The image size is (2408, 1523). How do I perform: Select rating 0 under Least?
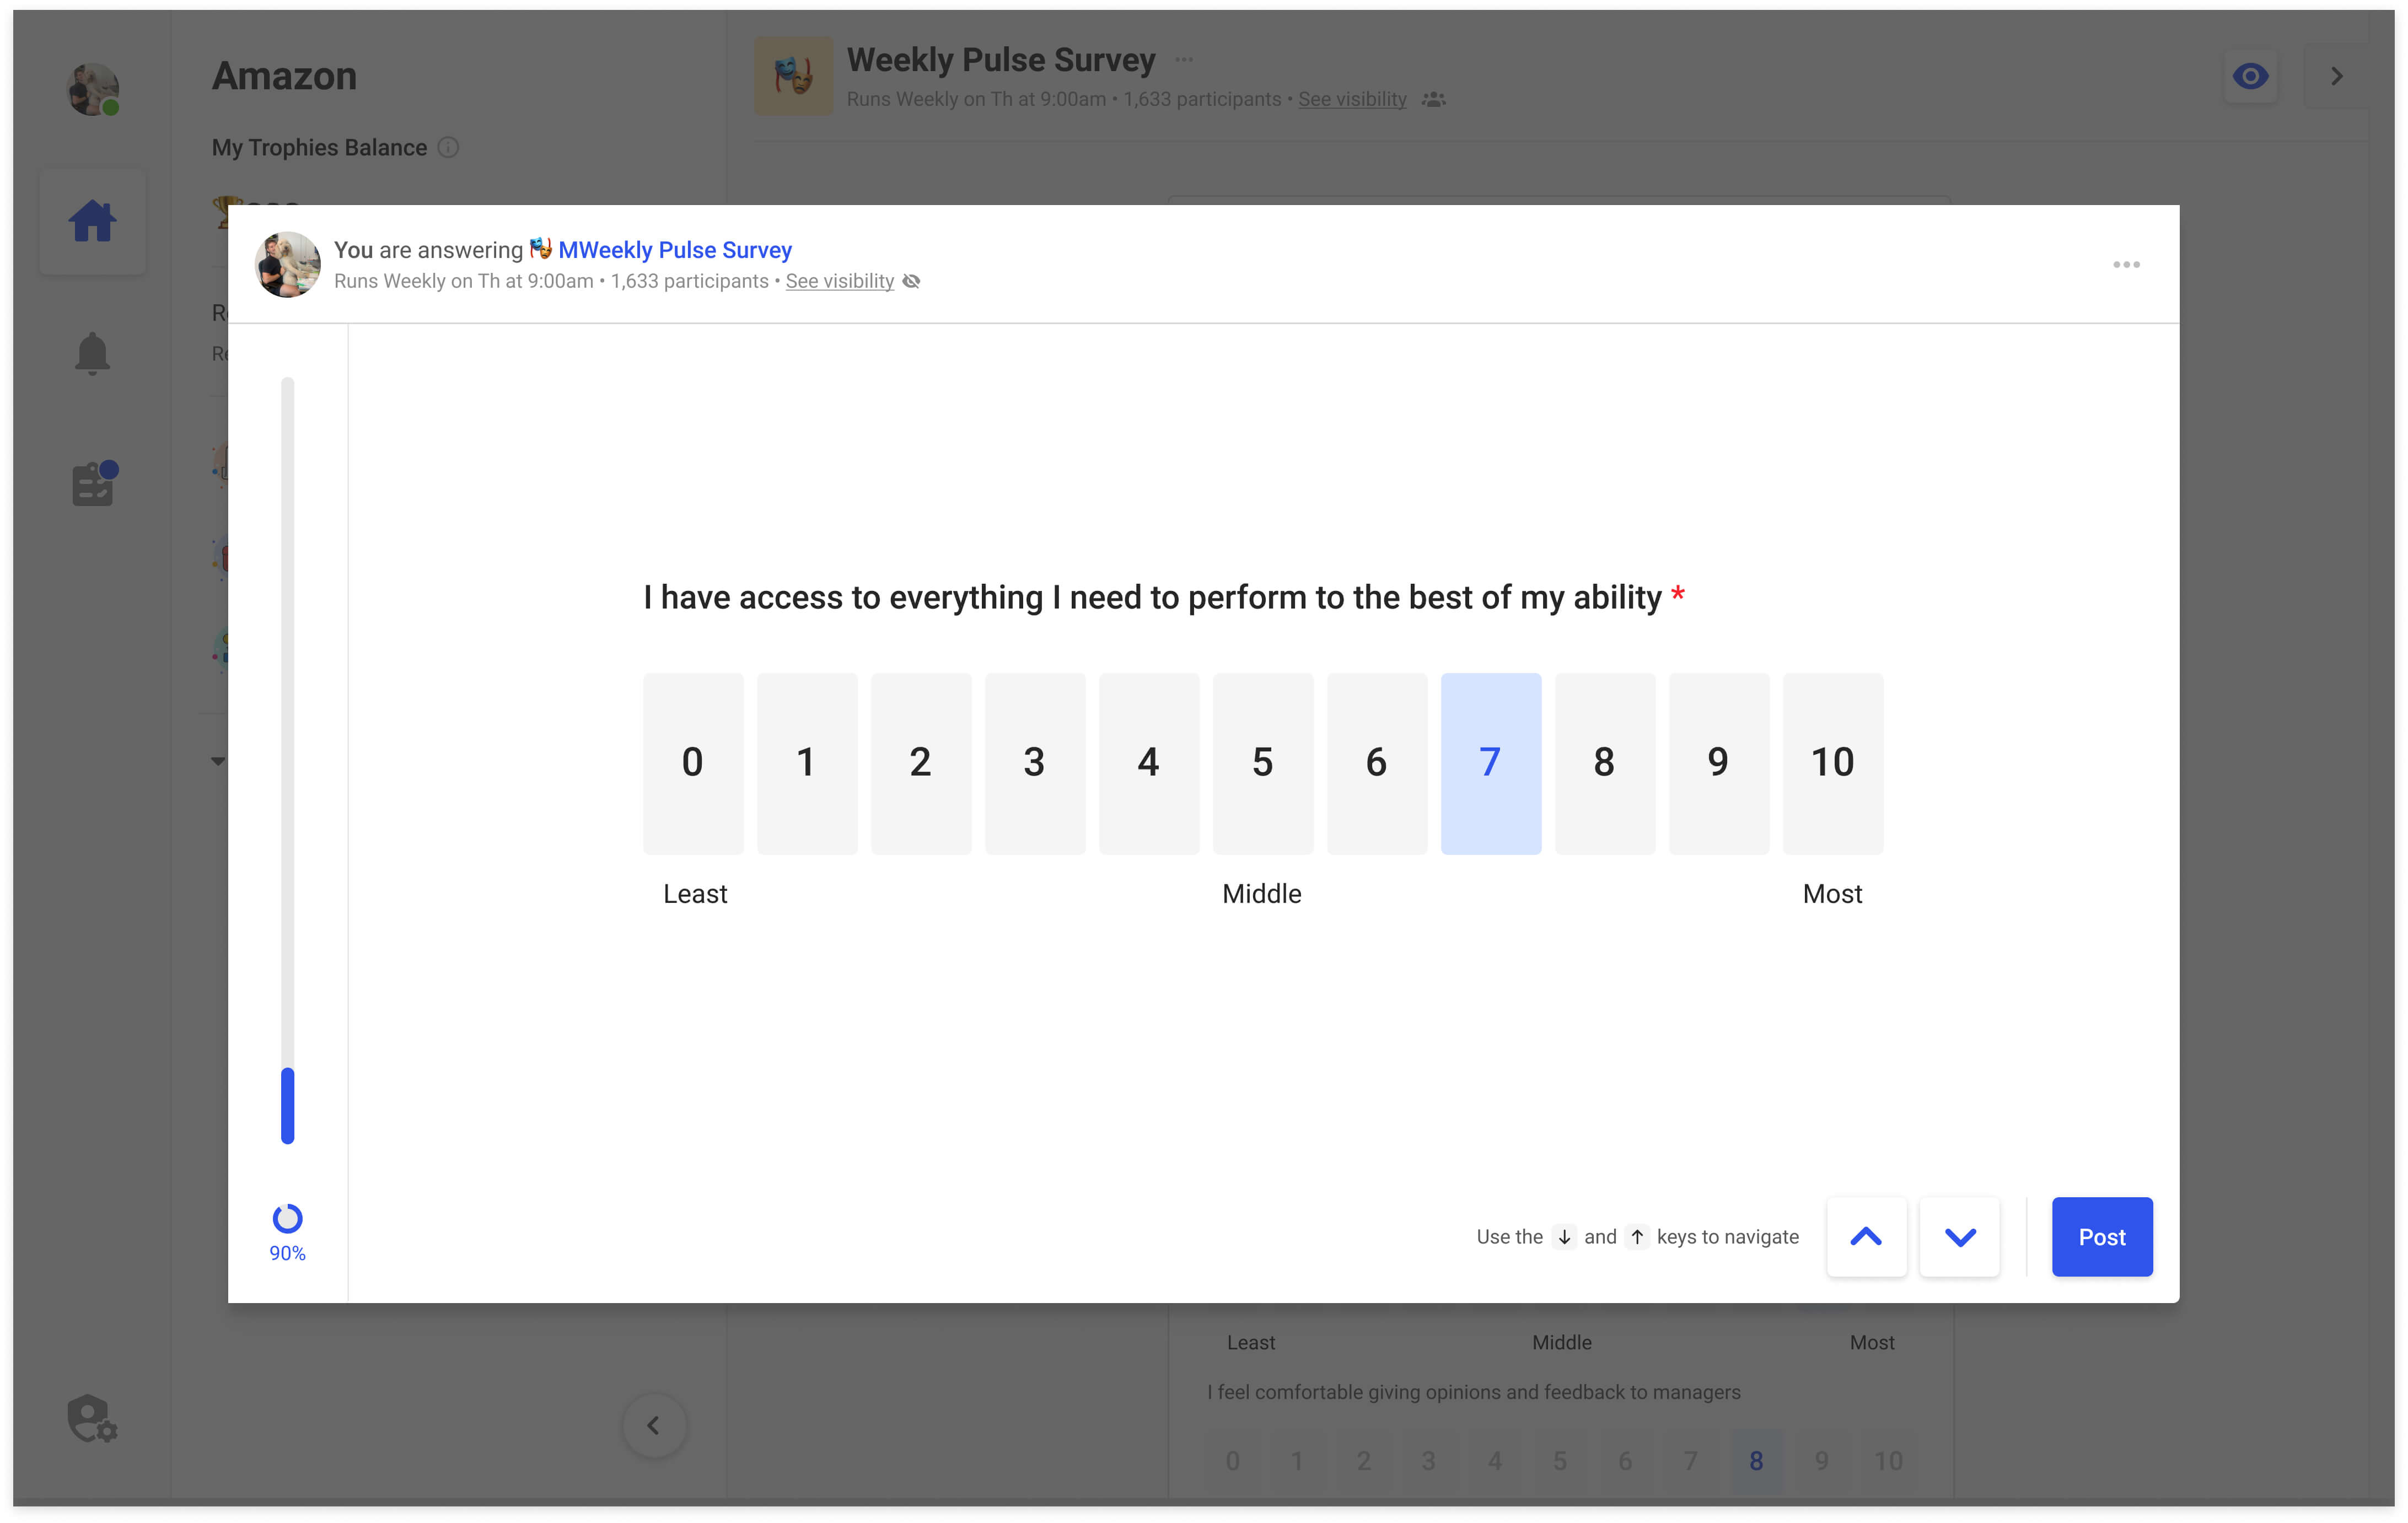(693, 762)
